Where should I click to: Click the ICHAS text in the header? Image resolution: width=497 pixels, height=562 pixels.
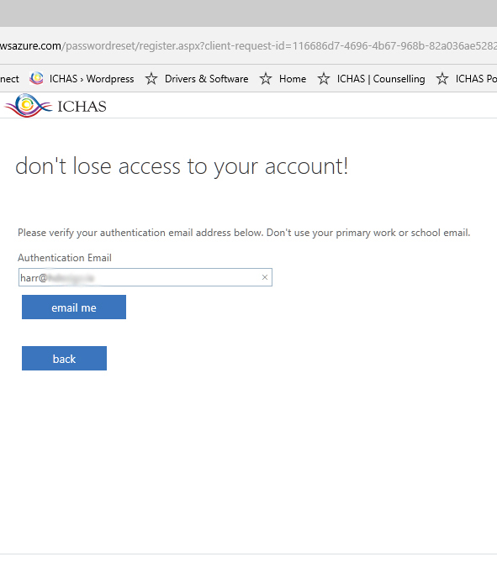tap(82, 107)
